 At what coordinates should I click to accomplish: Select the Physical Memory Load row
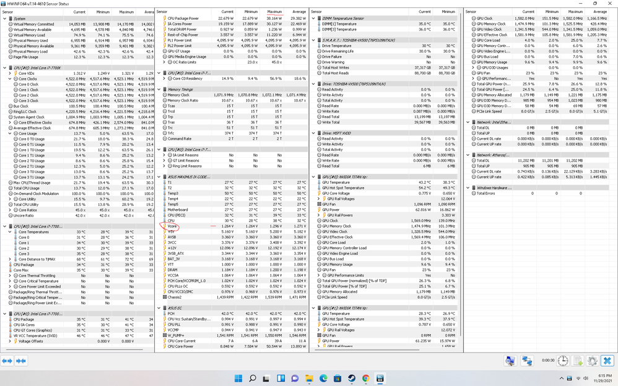[x=77, y=51]
